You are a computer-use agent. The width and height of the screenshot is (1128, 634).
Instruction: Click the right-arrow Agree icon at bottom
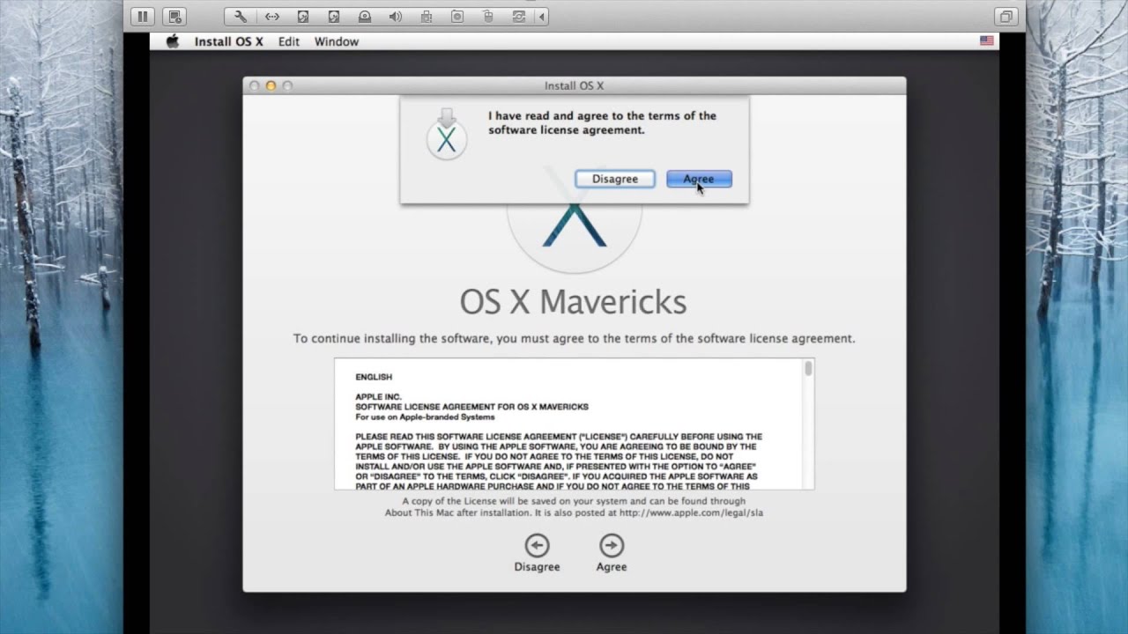(612, 545)
